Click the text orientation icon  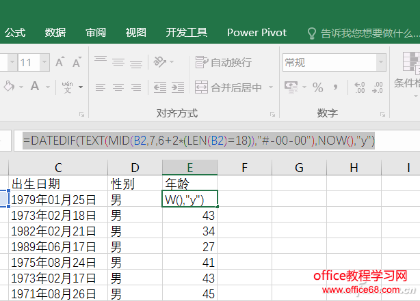coord(159,62)
